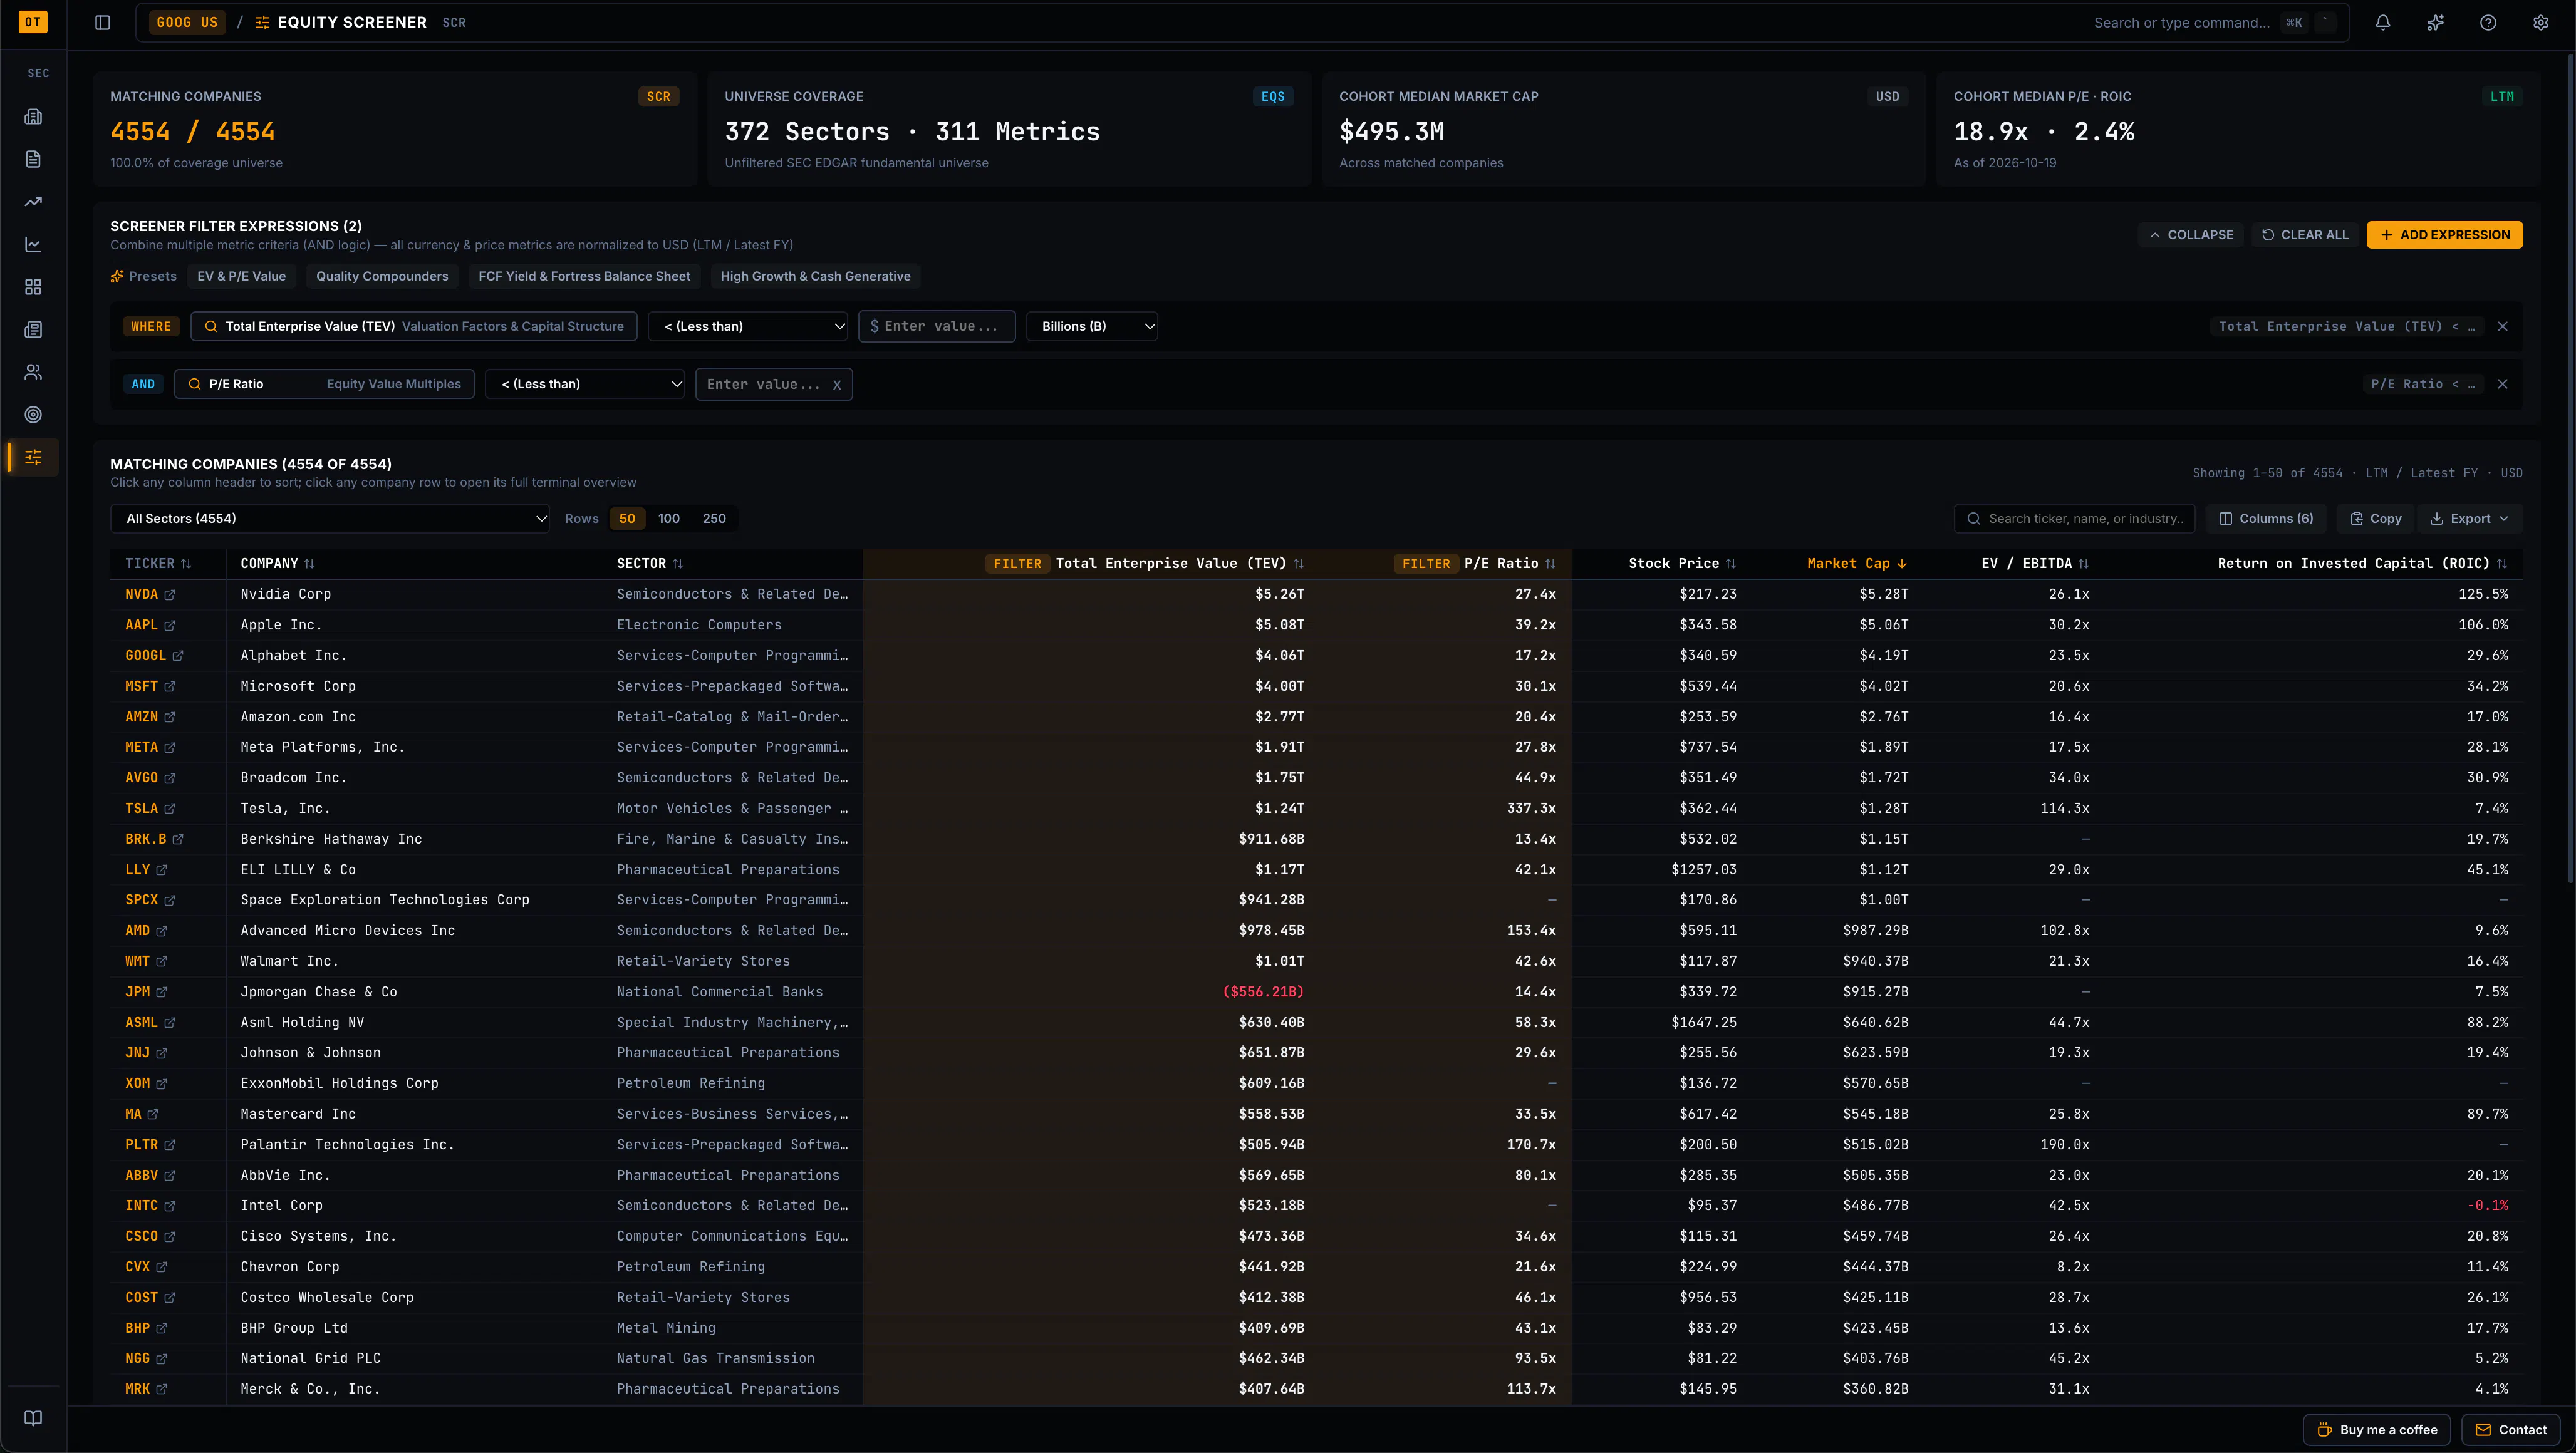Click Clear All filters button
This screenshot has width=2576, height=1453.
tap(2305, 235)
